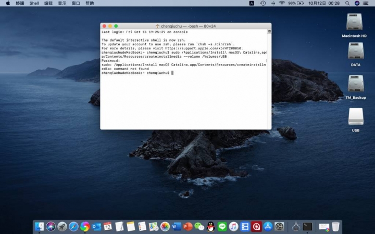Screen dimensions: 375x234
Task: Open the Wi-Fi status menu
Action: (282, 3)
